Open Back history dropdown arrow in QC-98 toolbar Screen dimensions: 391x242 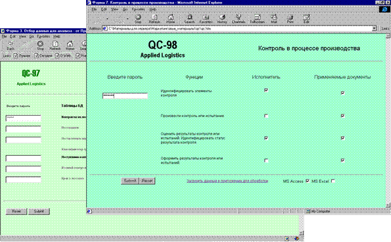[108, 18]
